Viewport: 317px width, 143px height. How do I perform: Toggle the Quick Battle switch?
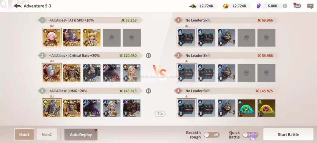250,135
